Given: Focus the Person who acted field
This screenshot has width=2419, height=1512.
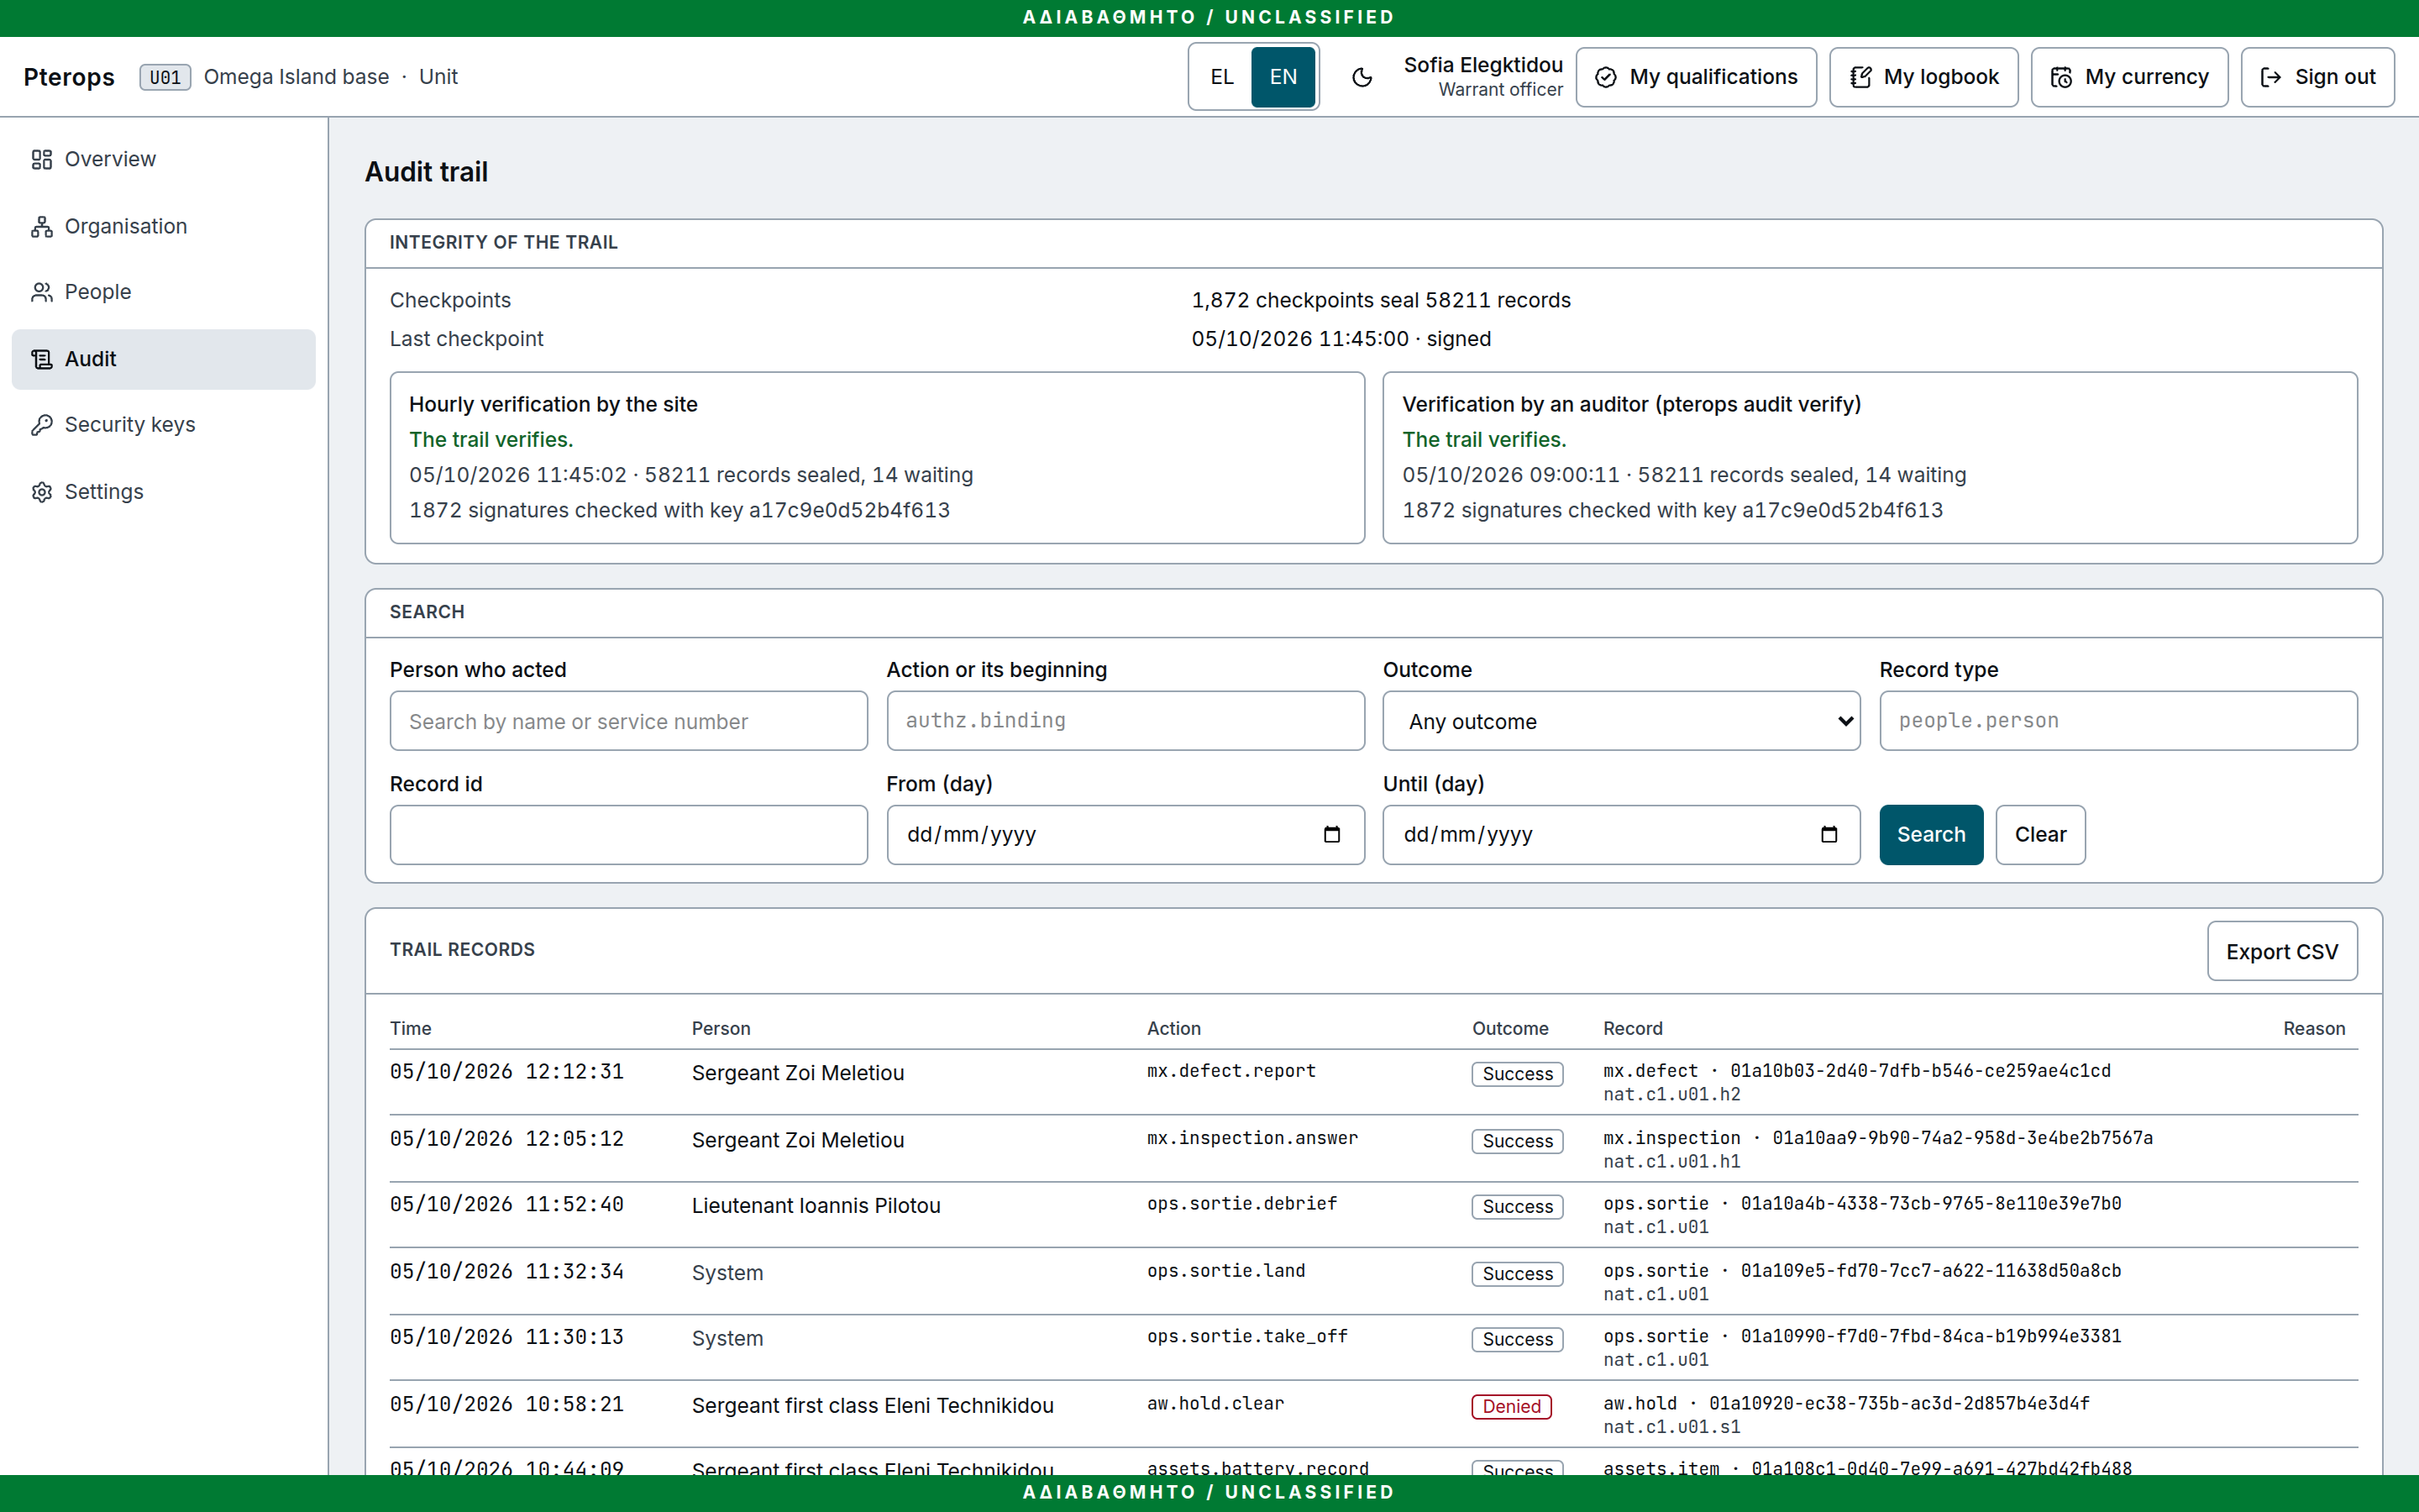Looking at the screenshot, I should [x=629, y=721].
